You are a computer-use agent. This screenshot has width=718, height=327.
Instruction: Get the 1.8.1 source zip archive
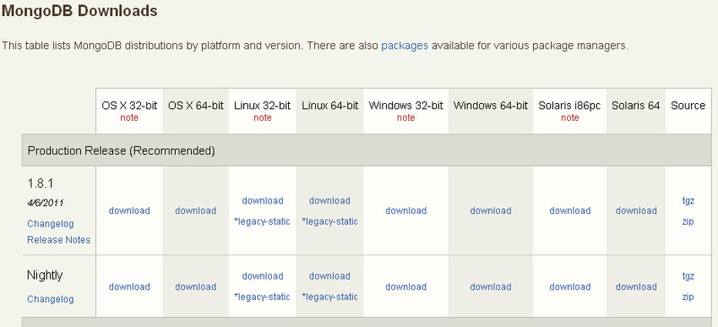(687, 222)
